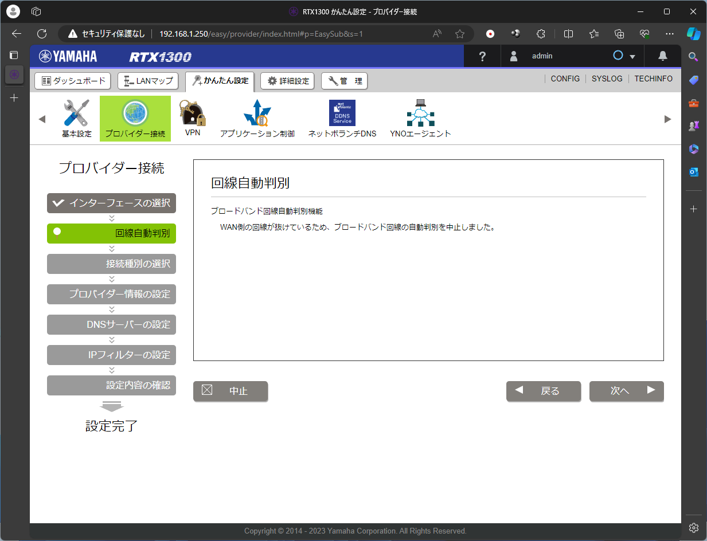This screenshot has width=707, height=541.
Task: Open ネットボランチDNS service icon
Action: pos(342,119)
